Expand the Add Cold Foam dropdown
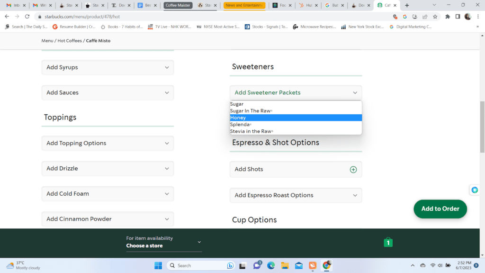The height and width of the screenshot is (273, 485). coord(108,194)
